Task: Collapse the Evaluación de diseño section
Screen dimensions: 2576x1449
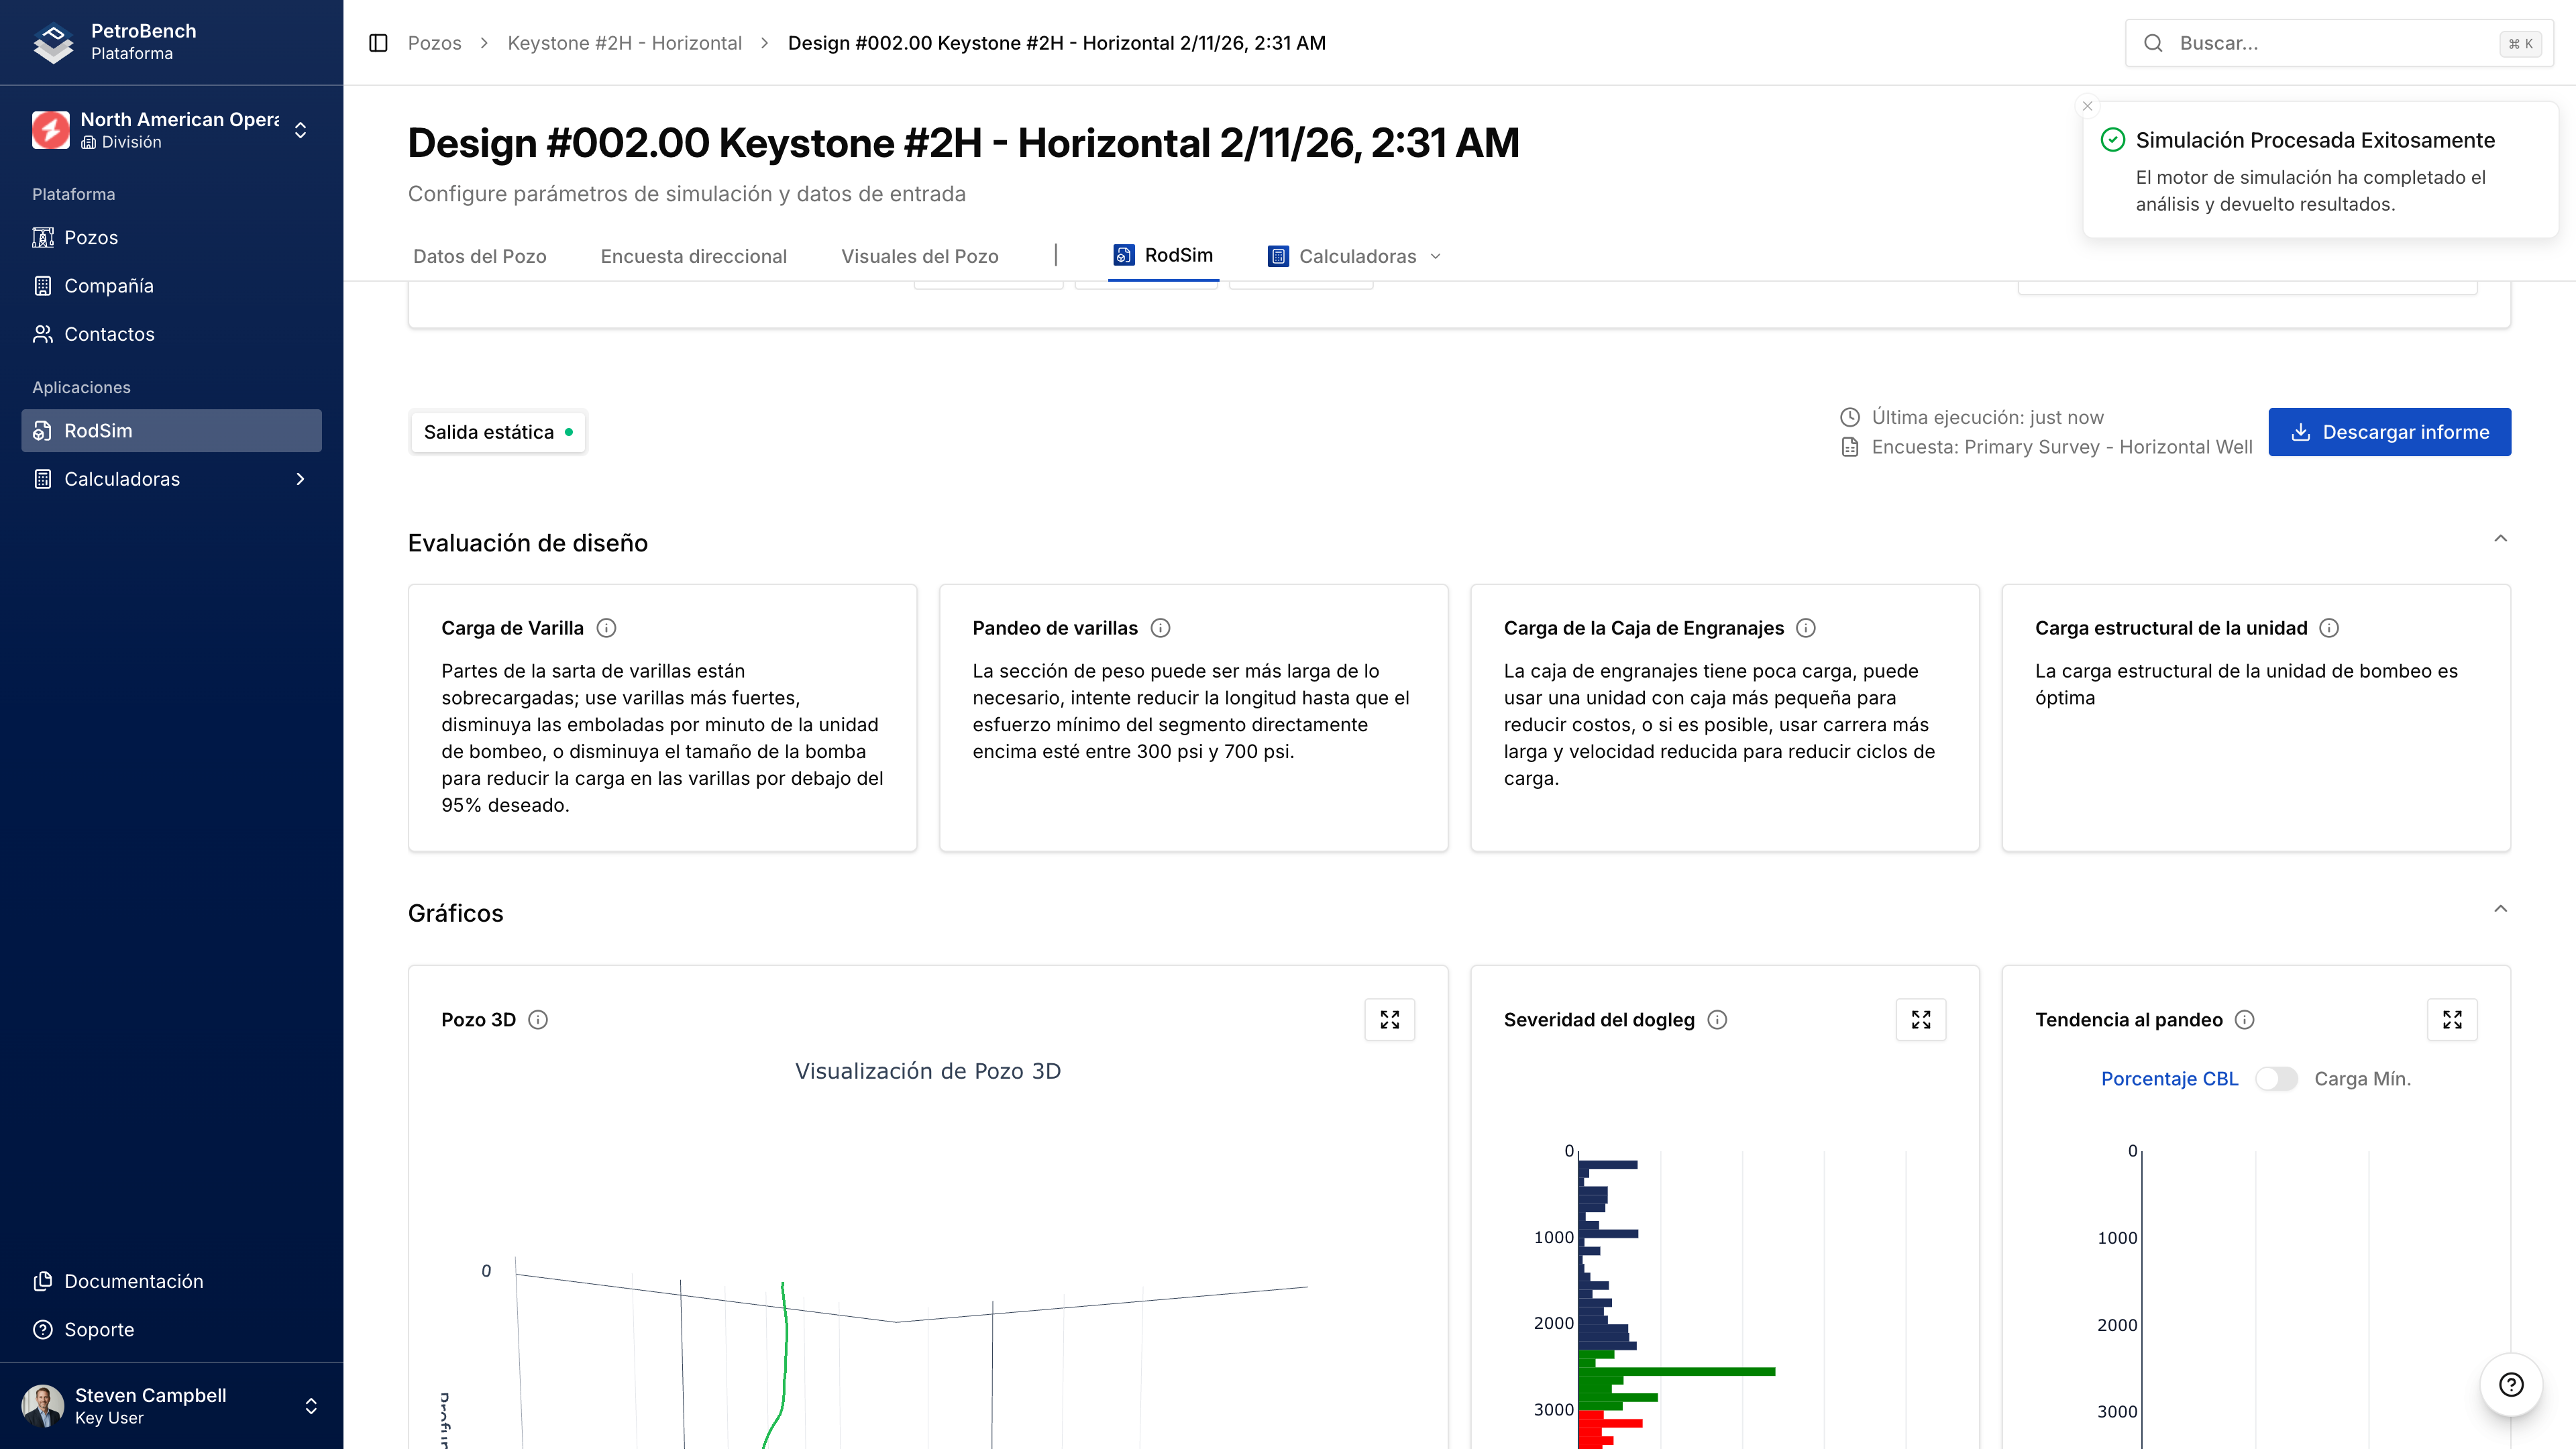Action: point(2500,539)
